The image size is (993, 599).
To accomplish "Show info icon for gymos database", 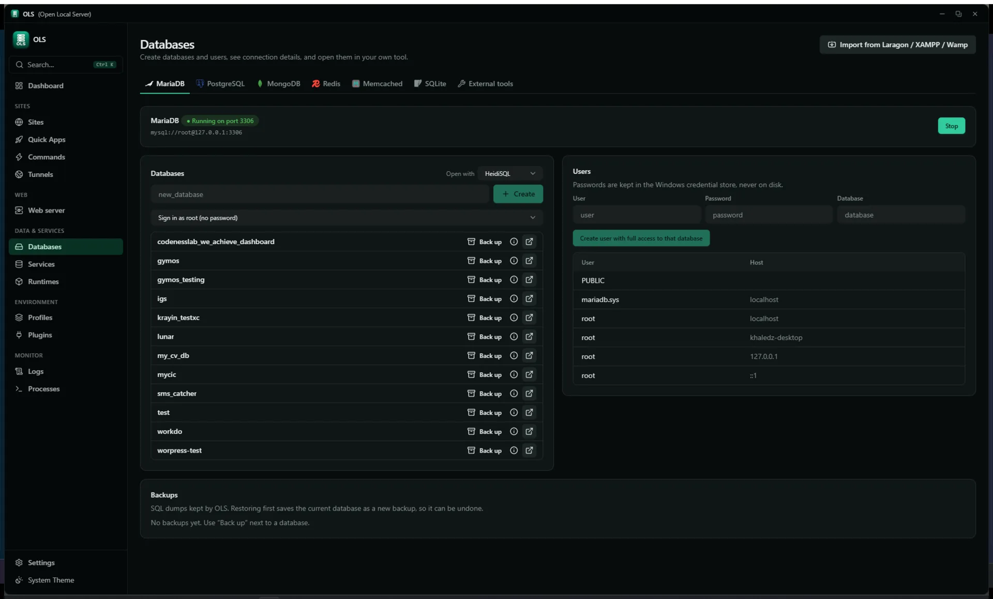I will pyautogui.click(x=514, y=261).
